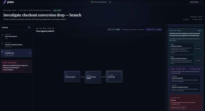Screen dimensions: 205x111
Task: Click the timeline marker dot for Evaluate collected evidence
Action: click(x=2, y=43)
